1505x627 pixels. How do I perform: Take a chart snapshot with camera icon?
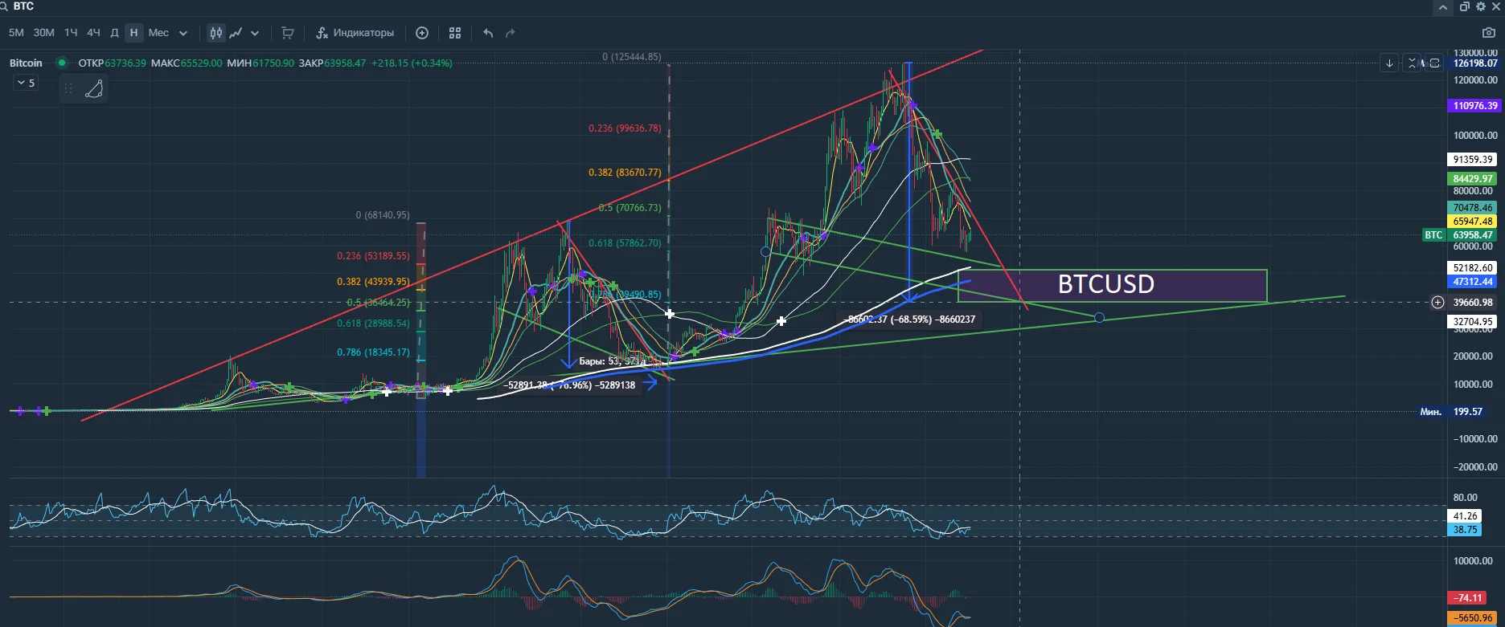[x=1488, y=33]
